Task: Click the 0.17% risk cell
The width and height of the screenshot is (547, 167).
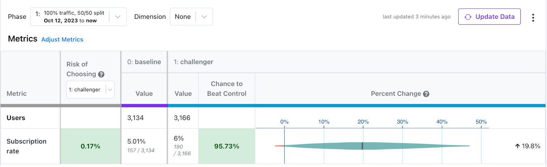Action: coord(91,146)
